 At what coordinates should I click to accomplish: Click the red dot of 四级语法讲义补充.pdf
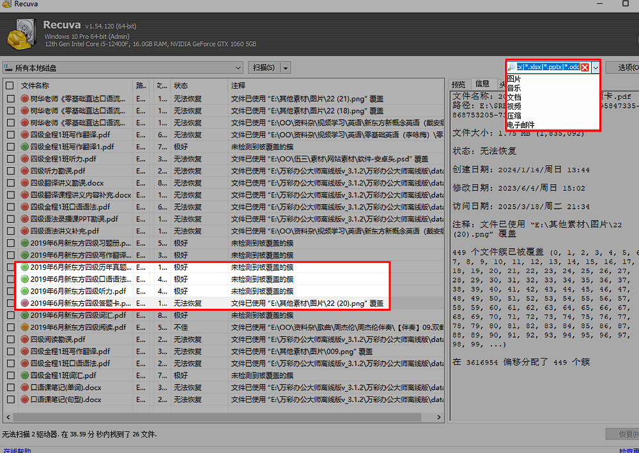click(x=24, y=231)
